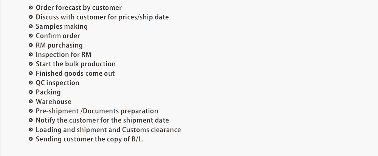Screen dimensions: 378x156
Task: Click Start the bulk production text
Action: tap(76, 64)
